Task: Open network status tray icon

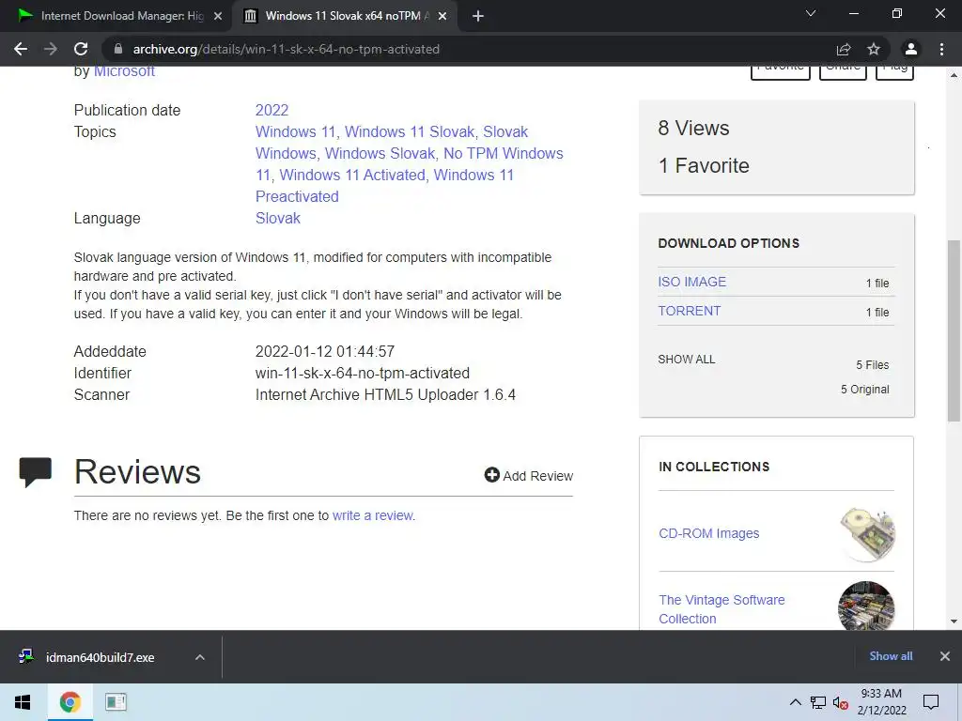Action: [818, 702]
